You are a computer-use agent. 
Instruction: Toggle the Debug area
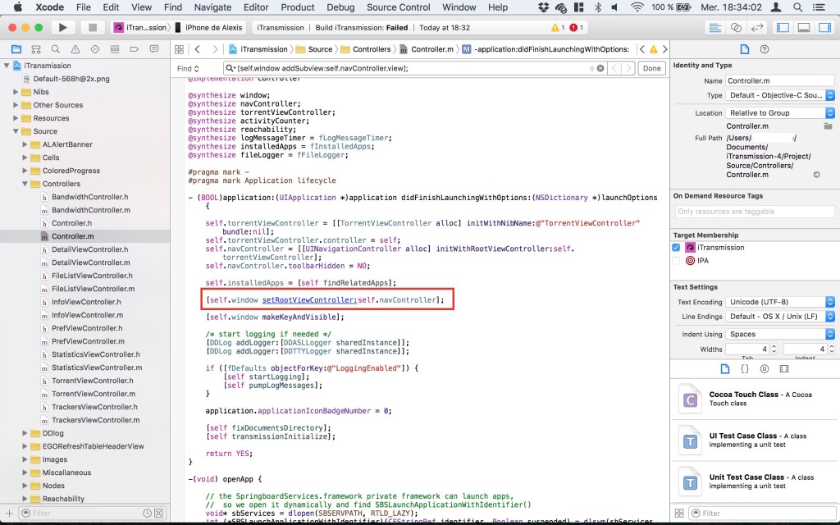(x=804, y=27)
